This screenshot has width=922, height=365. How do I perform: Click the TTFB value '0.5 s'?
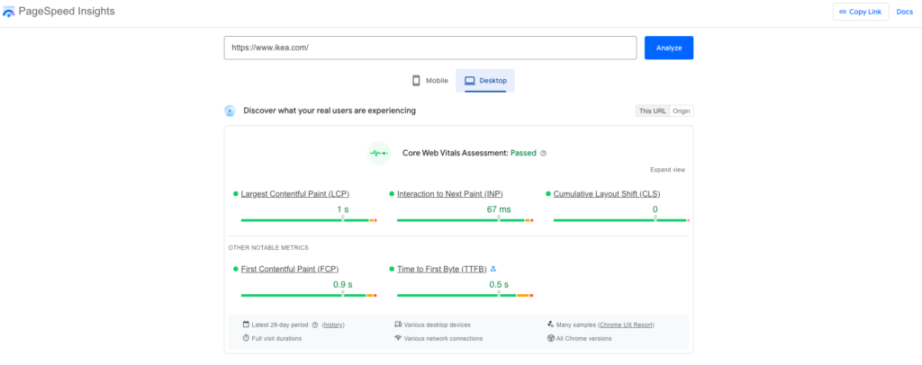[499, 285]
